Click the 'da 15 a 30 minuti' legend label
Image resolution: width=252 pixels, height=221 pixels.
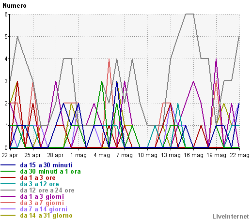46,165
